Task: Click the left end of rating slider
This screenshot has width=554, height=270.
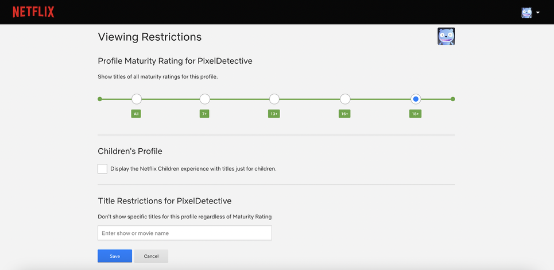Action: (100, 99)
